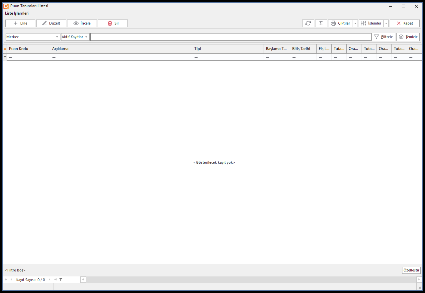This screenshot has width=425, height=293.
Task: Refresh the list with the refresh icon
Action: [308, 23]
